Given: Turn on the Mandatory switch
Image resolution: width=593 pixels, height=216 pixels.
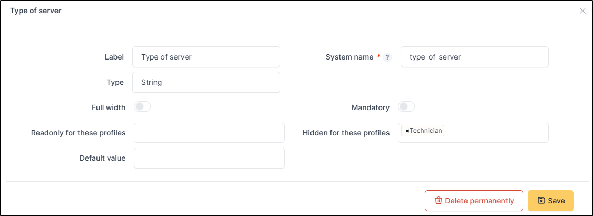Looking at the screenshot, I should [406, 107].
